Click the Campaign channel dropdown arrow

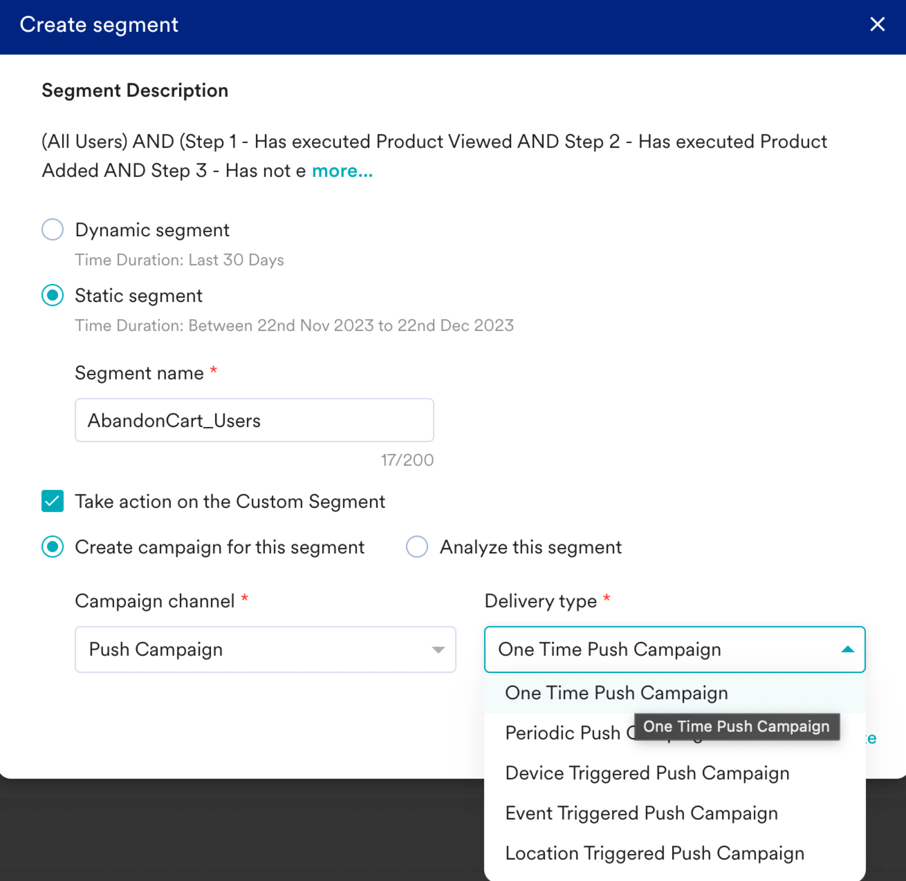[x=438, y=650]
